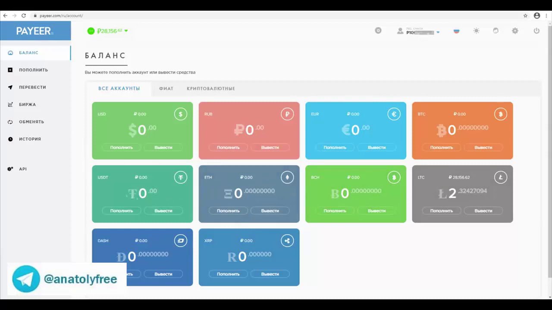Click Вывести on the ETH card
Image resolution: width=552 pixels, height=310 pixels.
[270, 211]
